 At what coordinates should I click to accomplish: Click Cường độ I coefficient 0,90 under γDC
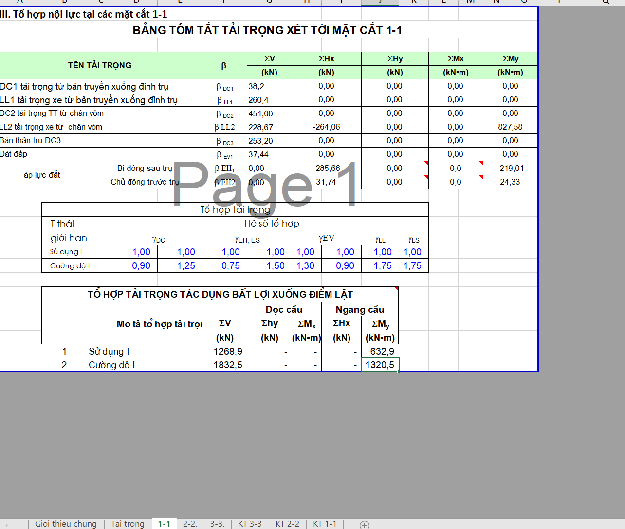tap(136, 265)
